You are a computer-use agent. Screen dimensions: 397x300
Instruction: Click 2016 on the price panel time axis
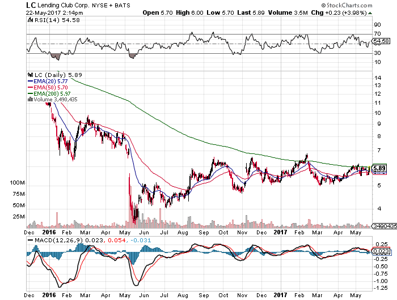[x=49, y=232]
